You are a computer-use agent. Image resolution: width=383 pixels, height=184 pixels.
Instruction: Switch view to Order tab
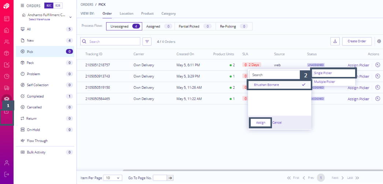coord(107,14)
